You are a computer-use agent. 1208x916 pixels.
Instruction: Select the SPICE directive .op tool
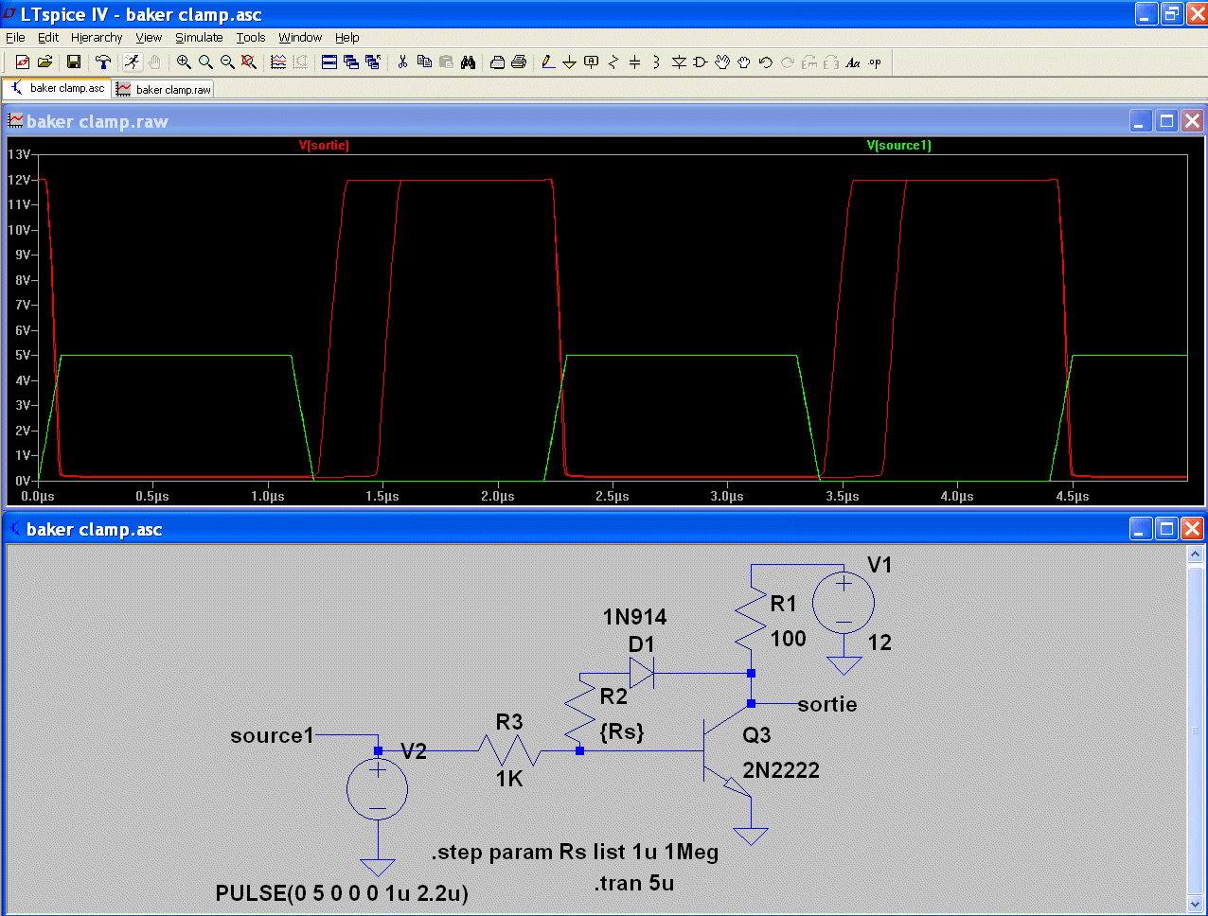[x=875, y=62]
